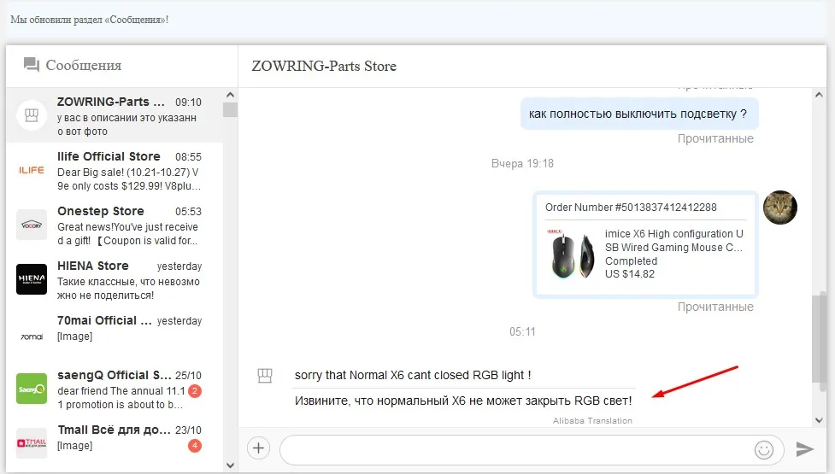Screen dimensions: 835x474
Task: Click the 'как полностью выключить подсветку ?' message bubble
Action: click(x=639, y=114)
